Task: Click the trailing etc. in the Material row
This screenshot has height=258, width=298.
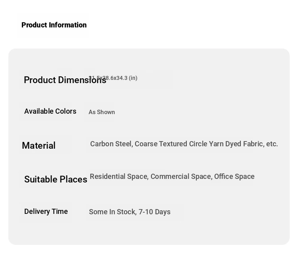Action: (272, 144)
